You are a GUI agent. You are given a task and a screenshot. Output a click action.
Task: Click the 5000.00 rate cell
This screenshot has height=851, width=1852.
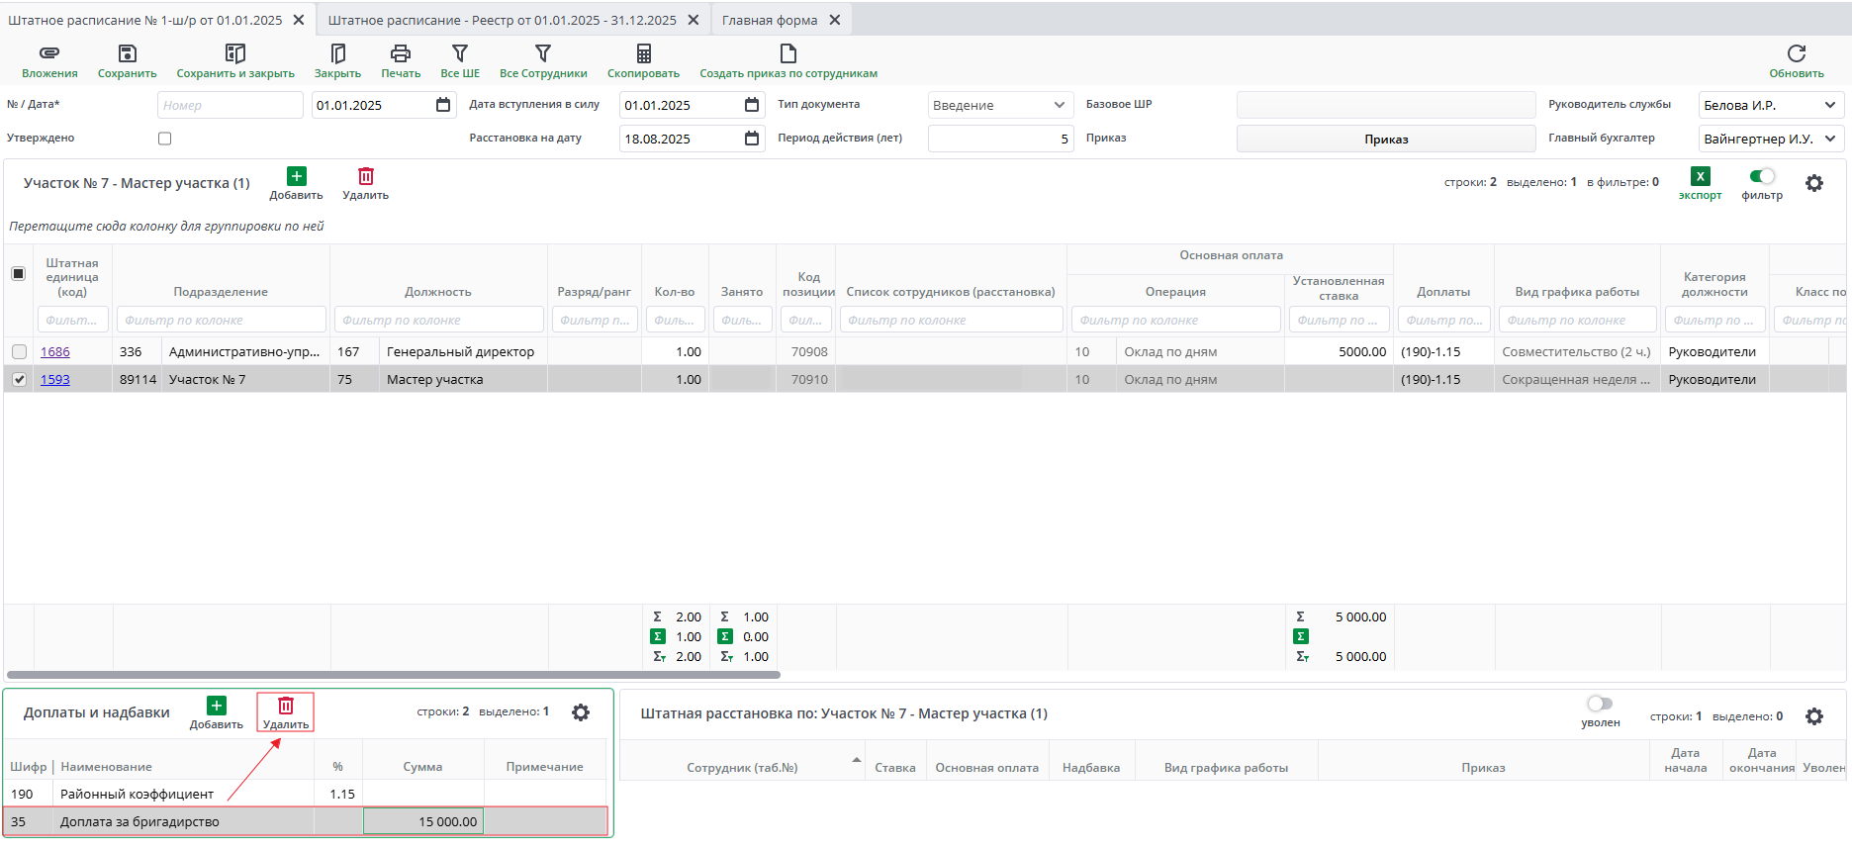(x=1339, y=351)
